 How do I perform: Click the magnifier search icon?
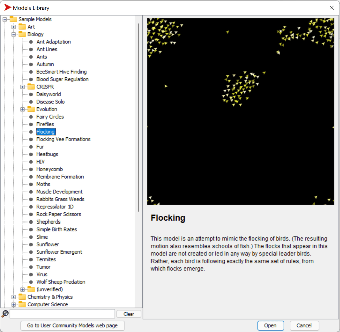(x=5, y=314)
